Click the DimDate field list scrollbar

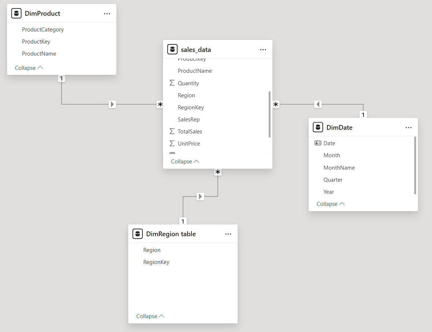coord(415,166)
